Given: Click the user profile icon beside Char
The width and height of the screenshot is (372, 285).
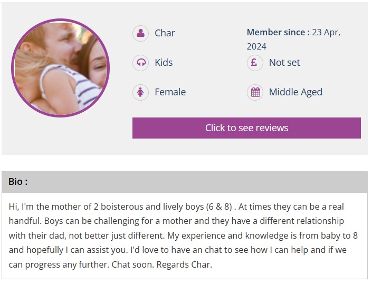Looking at the screenshot, I should [140, 33].
